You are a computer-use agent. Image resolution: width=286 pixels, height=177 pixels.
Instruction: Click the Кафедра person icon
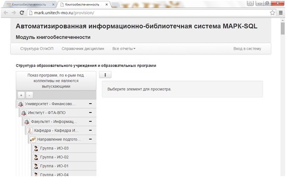pyautogui.click(x=30, y=131)
